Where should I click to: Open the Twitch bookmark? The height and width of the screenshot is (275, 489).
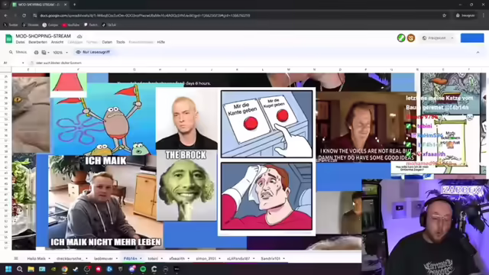91,25
